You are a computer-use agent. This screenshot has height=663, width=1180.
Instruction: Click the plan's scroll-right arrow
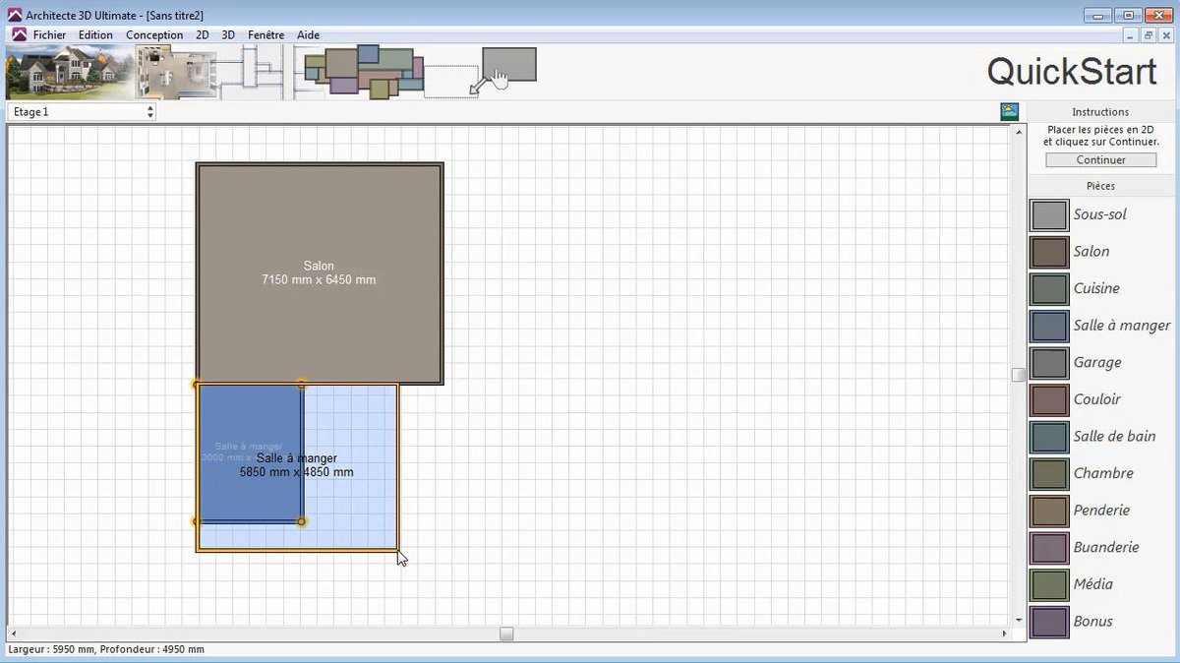pyautogui.click(x=1006, y=634)
